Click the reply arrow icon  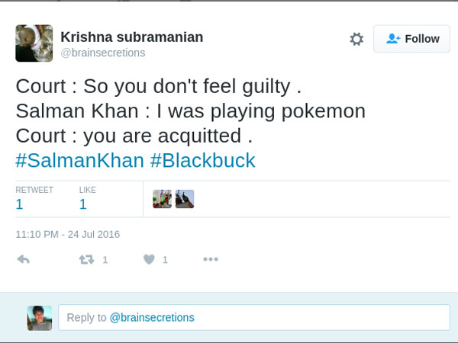[23, 259]
